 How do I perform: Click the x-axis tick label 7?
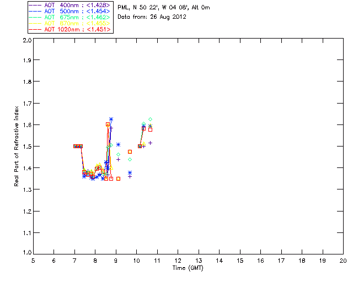pyautogui.click(x=74, y=261)
